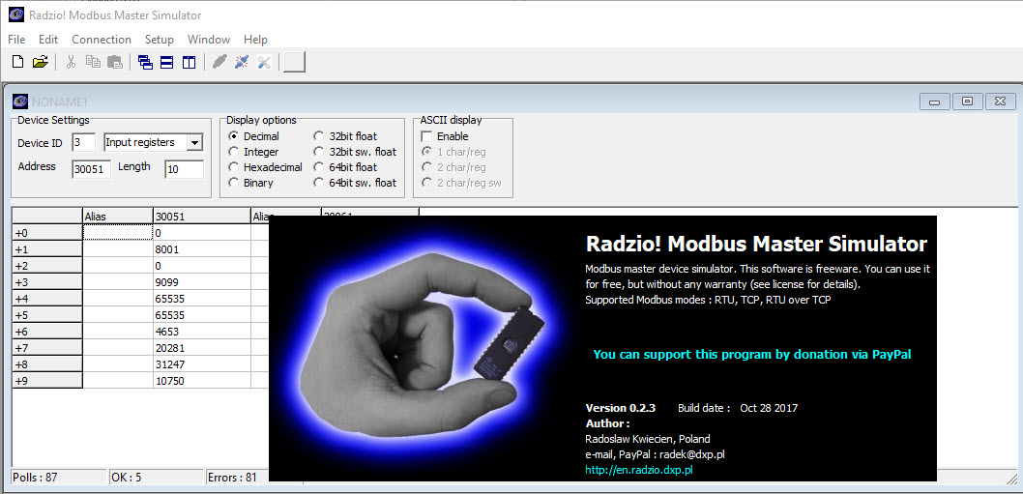Click the empty Alias cell in row +0
The height and width of the screenshot is (494, 1023).
pyautogui.click(x=117, y=232)
